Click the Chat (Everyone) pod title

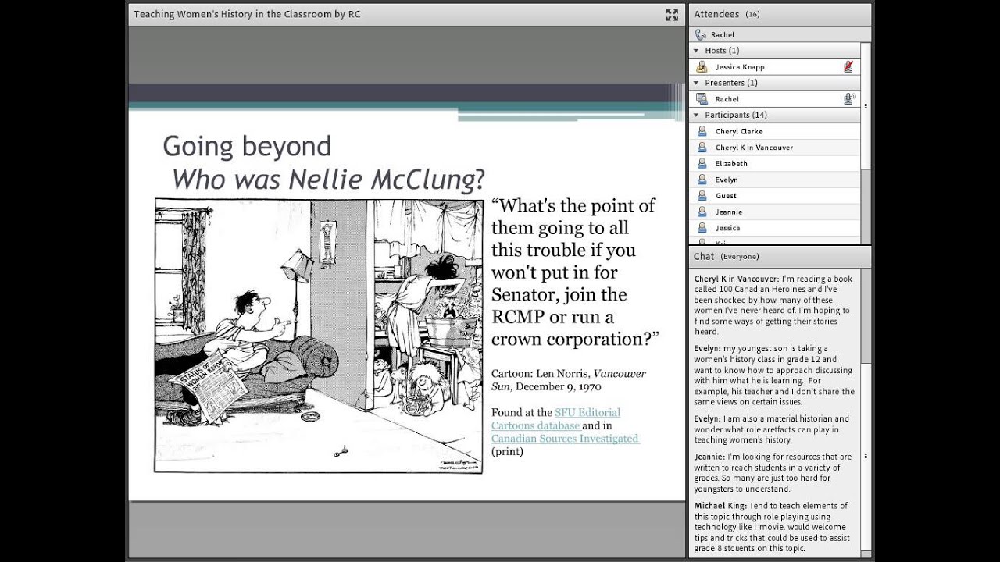pyautogui.click(x=726, y=256)
